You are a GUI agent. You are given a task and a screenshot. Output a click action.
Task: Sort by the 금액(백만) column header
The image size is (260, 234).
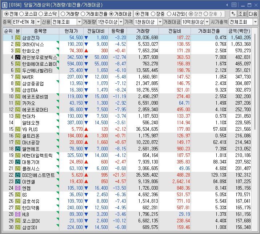(x=239, y=31)
